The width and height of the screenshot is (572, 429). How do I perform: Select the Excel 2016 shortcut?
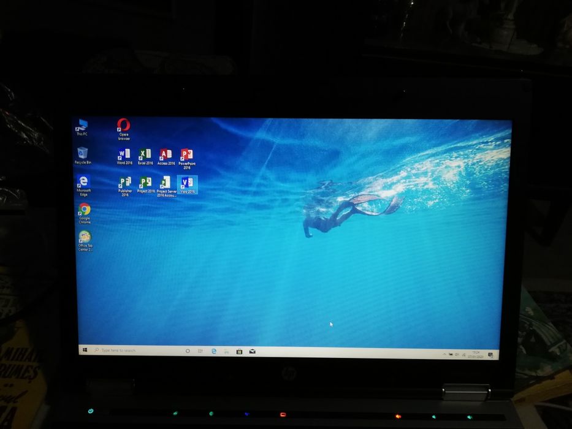(x=145, y=156)
